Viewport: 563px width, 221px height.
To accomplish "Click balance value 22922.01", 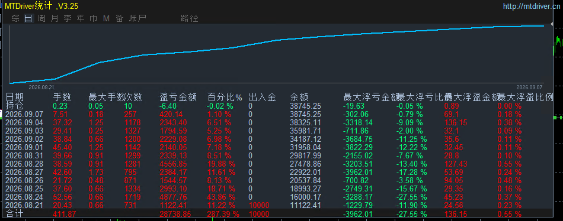I will (306, 172).
